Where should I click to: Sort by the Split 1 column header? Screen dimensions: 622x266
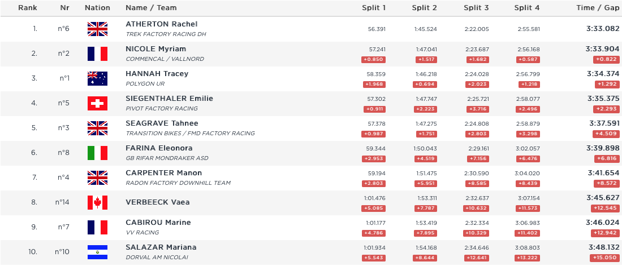coord(374,8)
